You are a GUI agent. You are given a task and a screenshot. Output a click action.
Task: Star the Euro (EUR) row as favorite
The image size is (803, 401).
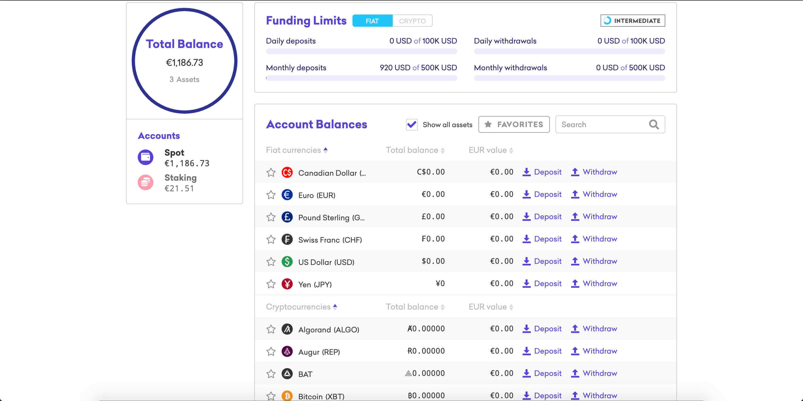[x=271, y=195]
